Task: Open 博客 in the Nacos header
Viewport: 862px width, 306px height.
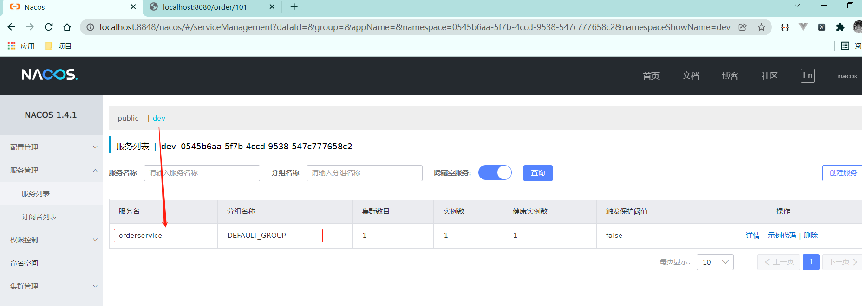Action: [730, 76]
